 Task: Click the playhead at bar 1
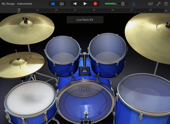point(19,11)
